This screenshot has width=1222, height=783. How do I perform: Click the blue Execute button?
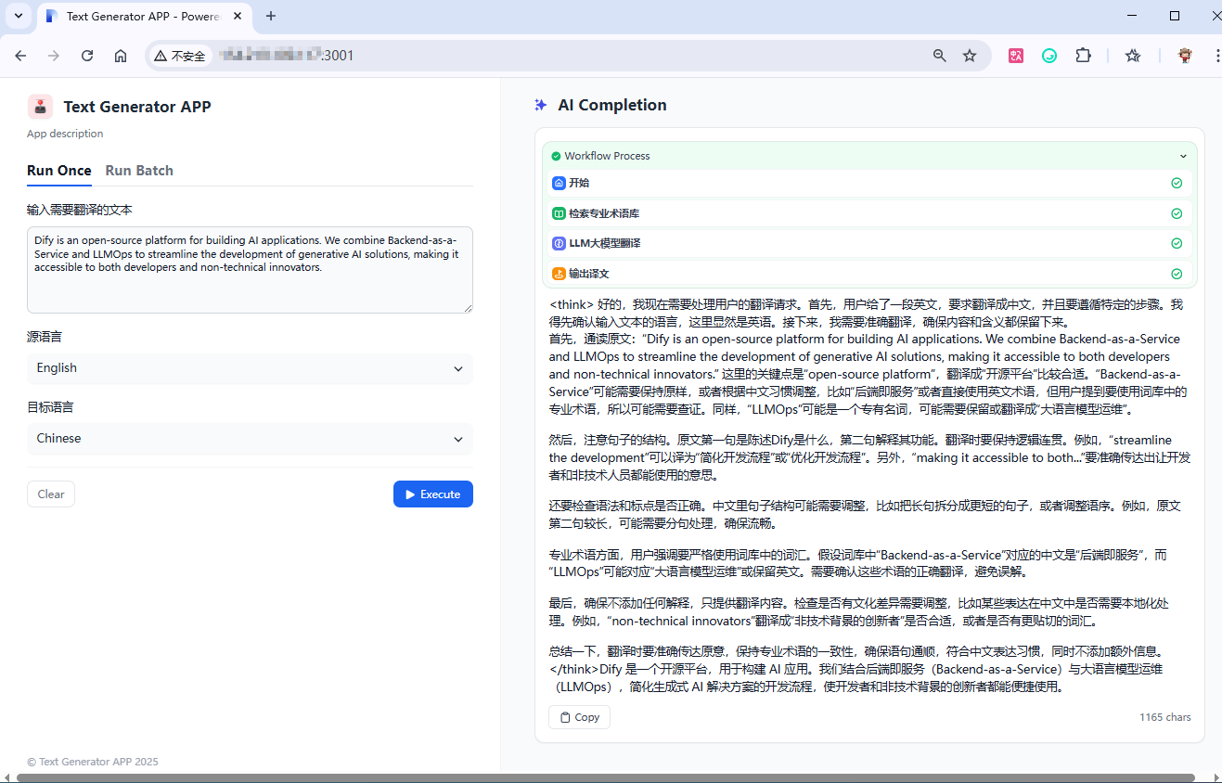pos(433,494)
